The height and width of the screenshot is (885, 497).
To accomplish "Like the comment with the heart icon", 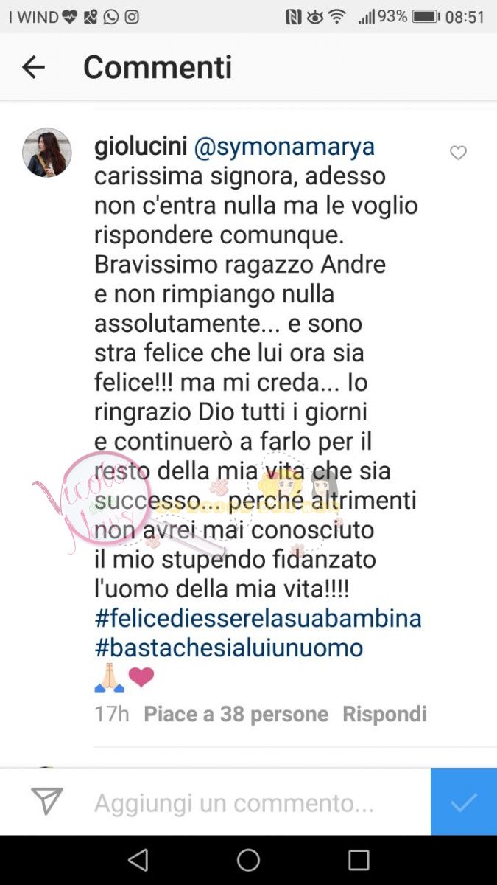I will tap(458, 153).
